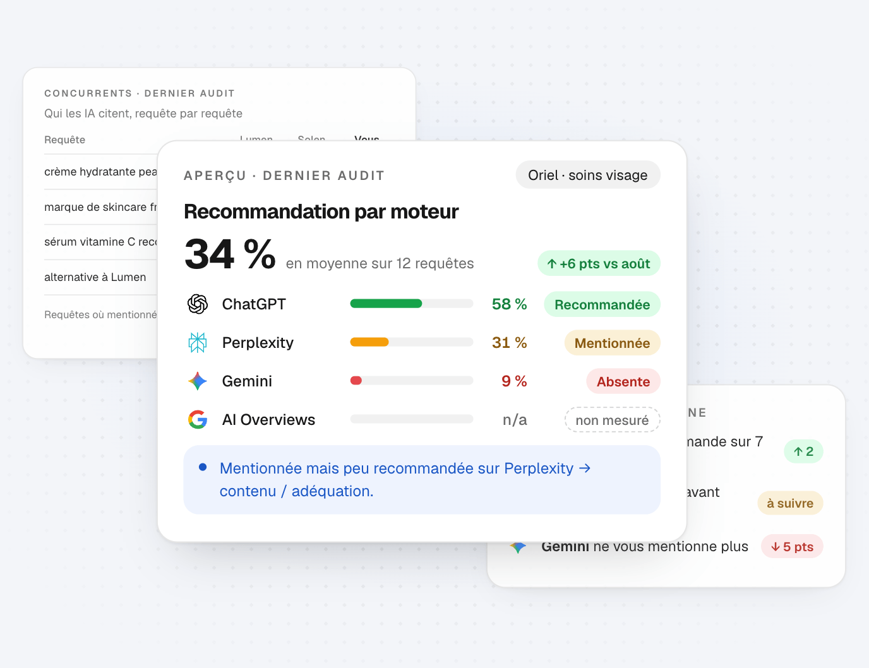Click the Requête column header in competitors card
Screen dimensions: 869x668
tap(64, 140)
